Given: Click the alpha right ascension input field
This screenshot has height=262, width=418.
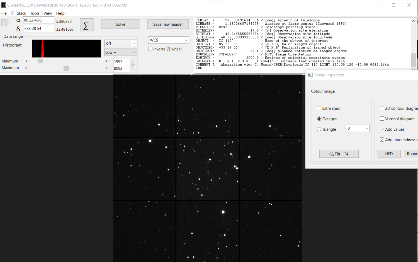Looking at the screenshot, I should pos(38,20).
